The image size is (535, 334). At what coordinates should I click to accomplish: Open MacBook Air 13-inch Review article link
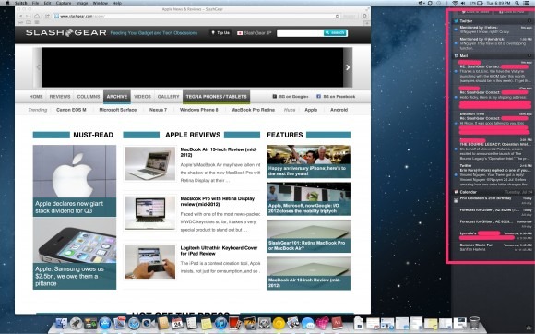[219, 152]
